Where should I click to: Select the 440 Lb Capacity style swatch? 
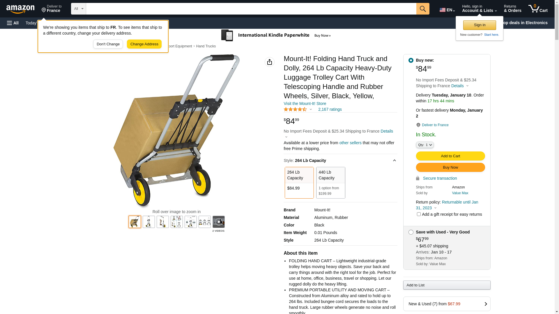(x=330, y=183)
